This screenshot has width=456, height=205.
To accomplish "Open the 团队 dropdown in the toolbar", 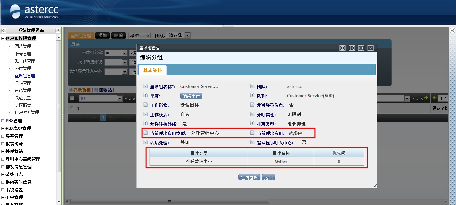I will [x=187, y=35].
